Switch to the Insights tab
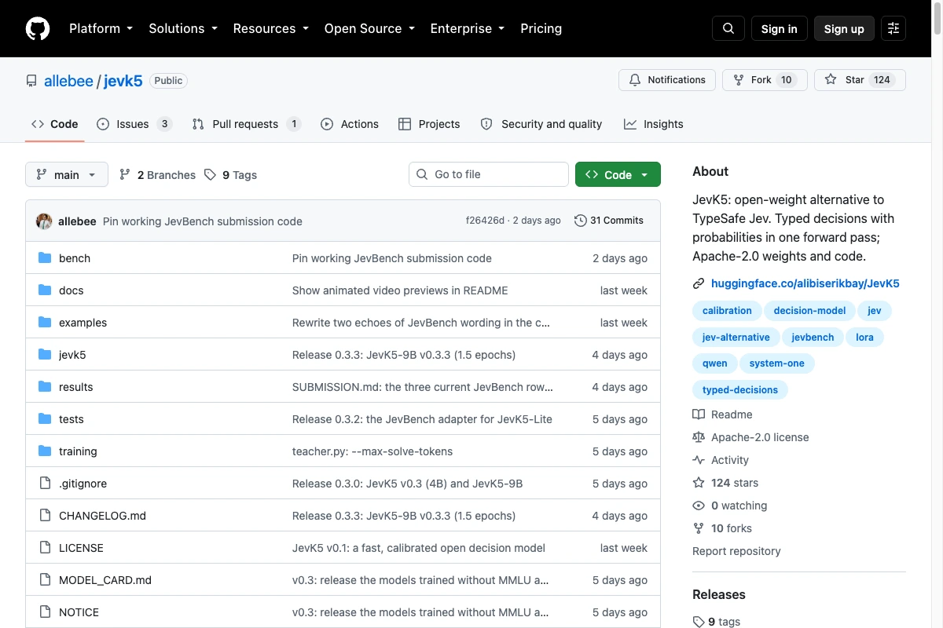 click(654, 124)
